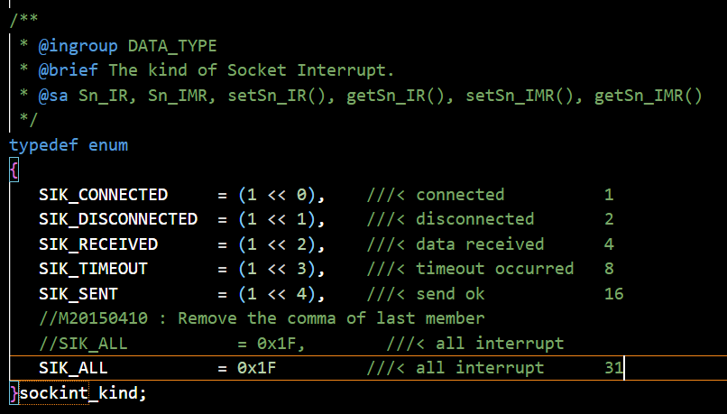Click the @ingroup doc tag
Image resolution: width=727 pixels, height=414 pixels.
[x=78, y=46]
